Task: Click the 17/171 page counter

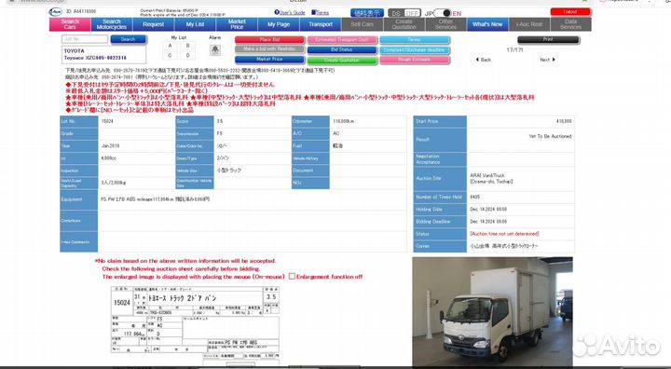Action: pos(514,50)
